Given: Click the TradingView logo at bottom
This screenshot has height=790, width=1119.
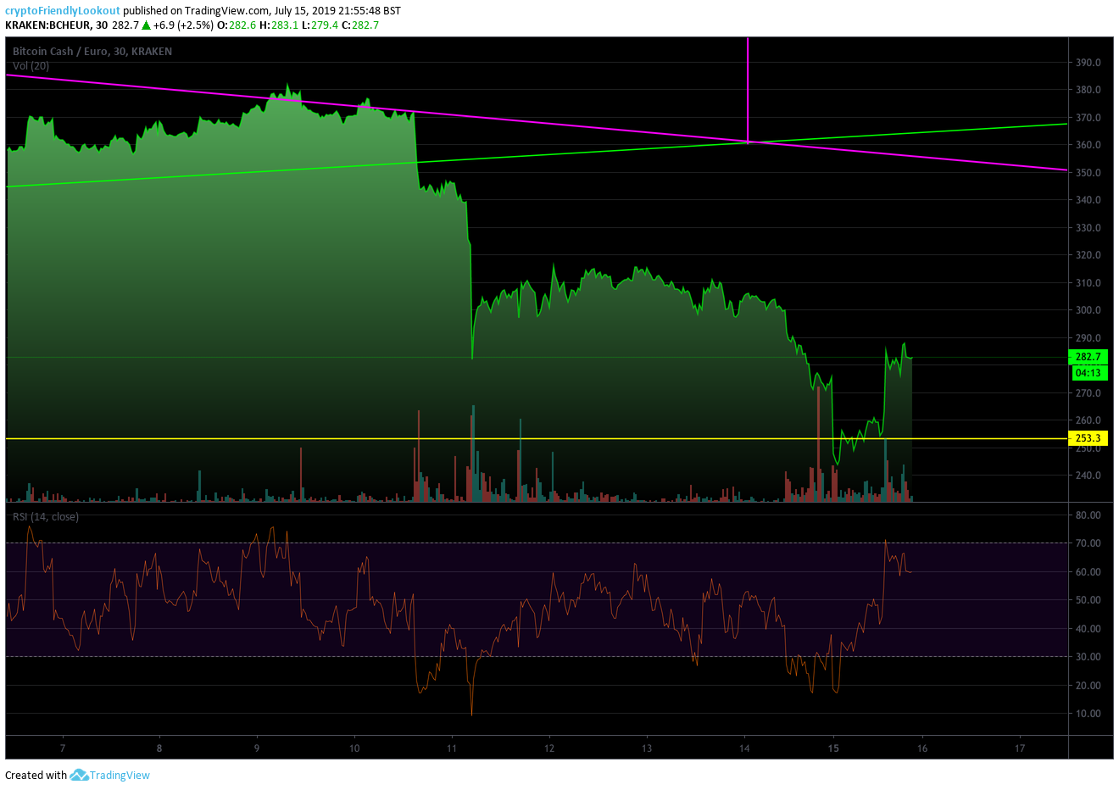Looking at the screenshot, I should tap(110, 775).
